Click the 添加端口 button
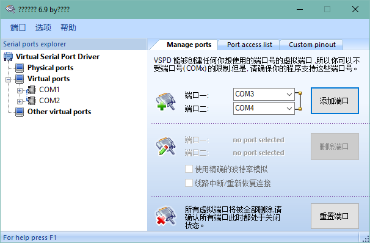 point(335,101)
